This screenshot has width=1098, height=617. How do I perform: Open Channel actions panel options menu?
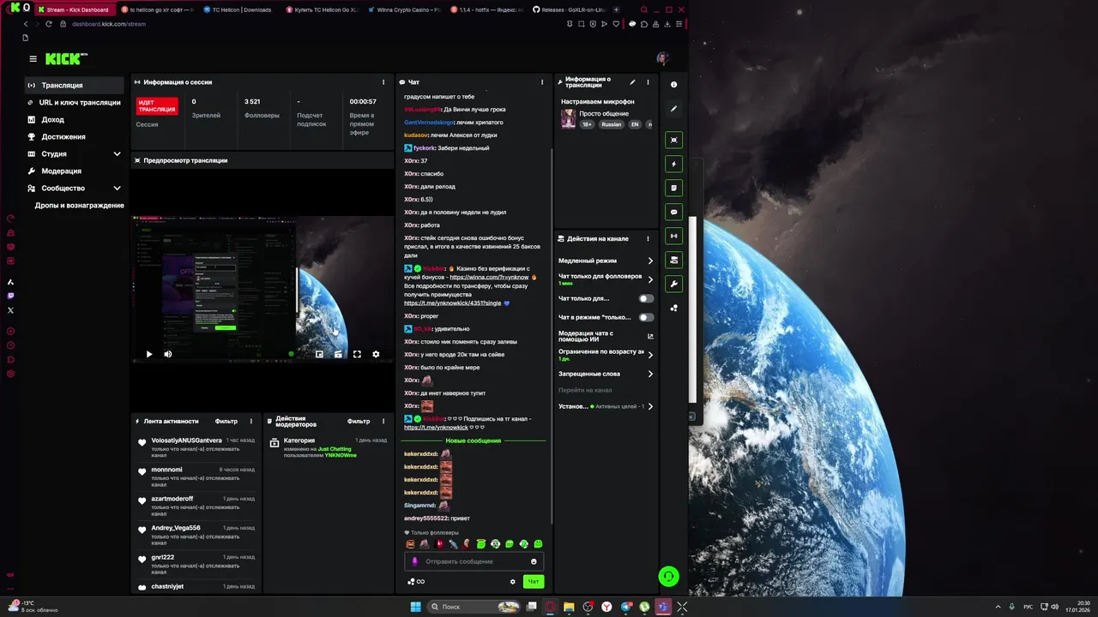pyautogui.click(x=648, y=238)
